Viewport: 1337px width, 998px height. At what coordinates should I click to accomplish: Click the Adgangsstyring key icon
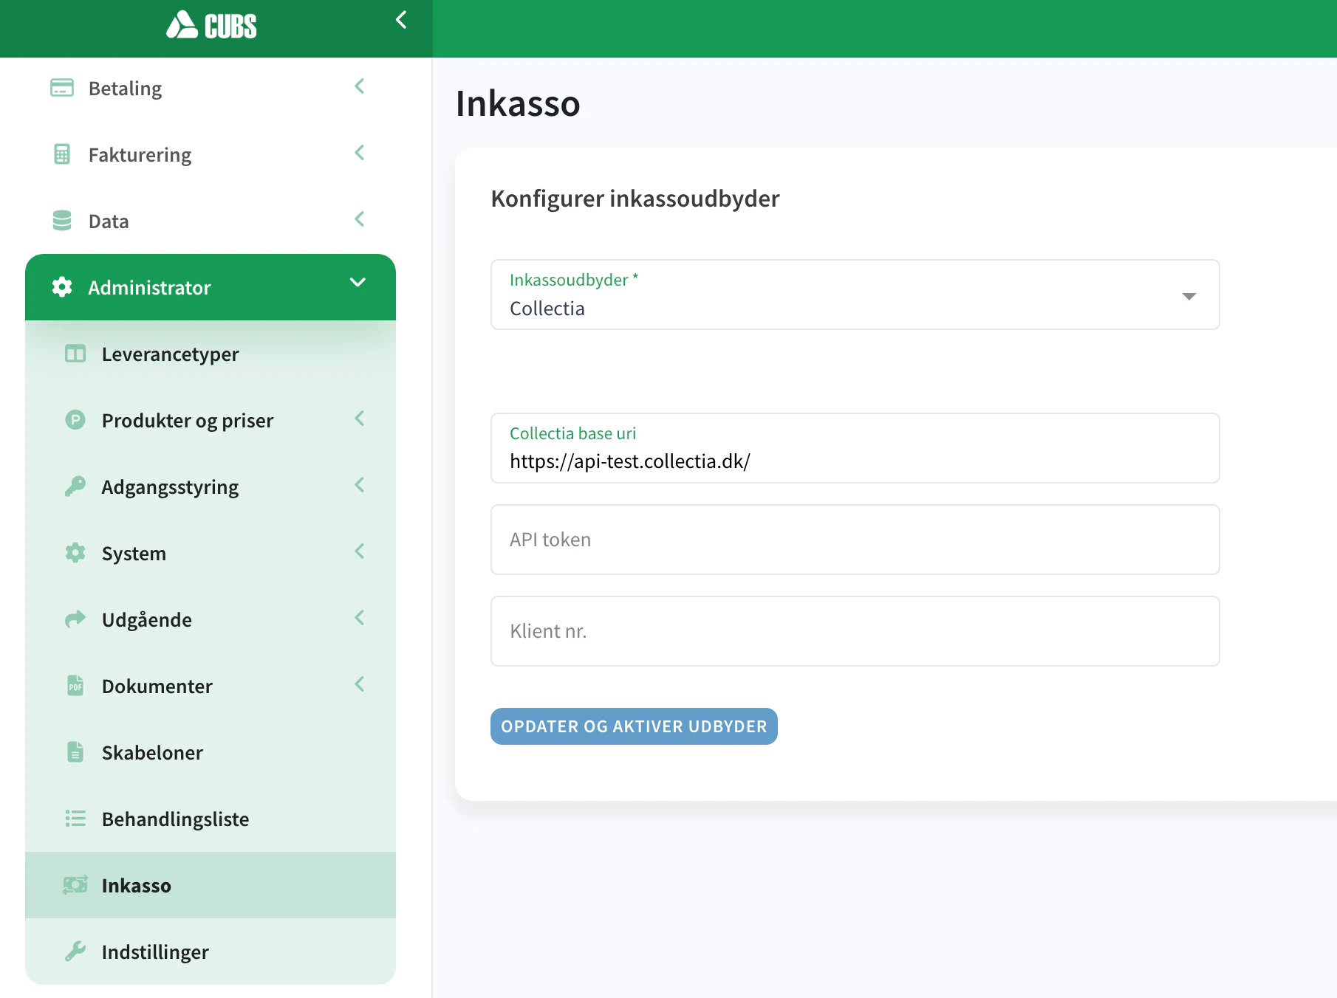[x=75, y=486]
